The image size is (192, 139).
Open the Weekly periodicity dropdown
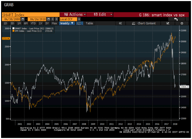point(67,23)
